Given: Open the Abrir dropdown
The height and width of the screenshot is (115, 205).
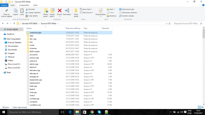Looking at the screenshot, I should [111, 9].
